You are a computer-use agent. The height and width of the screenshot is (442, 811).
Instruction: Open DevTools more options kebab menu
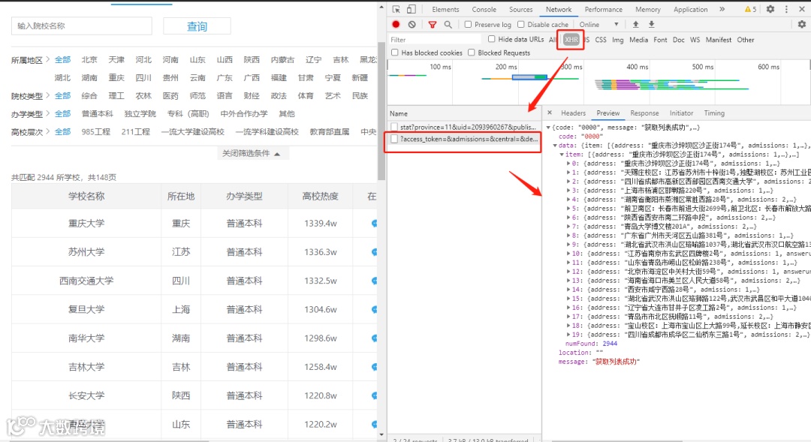(786, 9)
